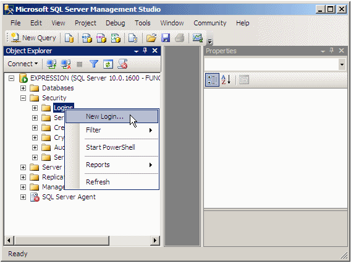Viewport: 351px width, 263px height.
Task: Click the Database Engine Query icon
Action: click(x=69, y=38)
